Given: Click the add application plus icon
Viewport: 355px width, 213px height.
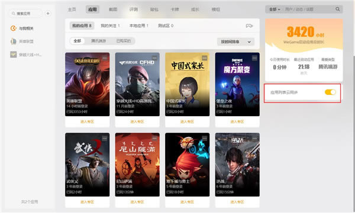Looking at the screenshot, I should pos(48,14).
